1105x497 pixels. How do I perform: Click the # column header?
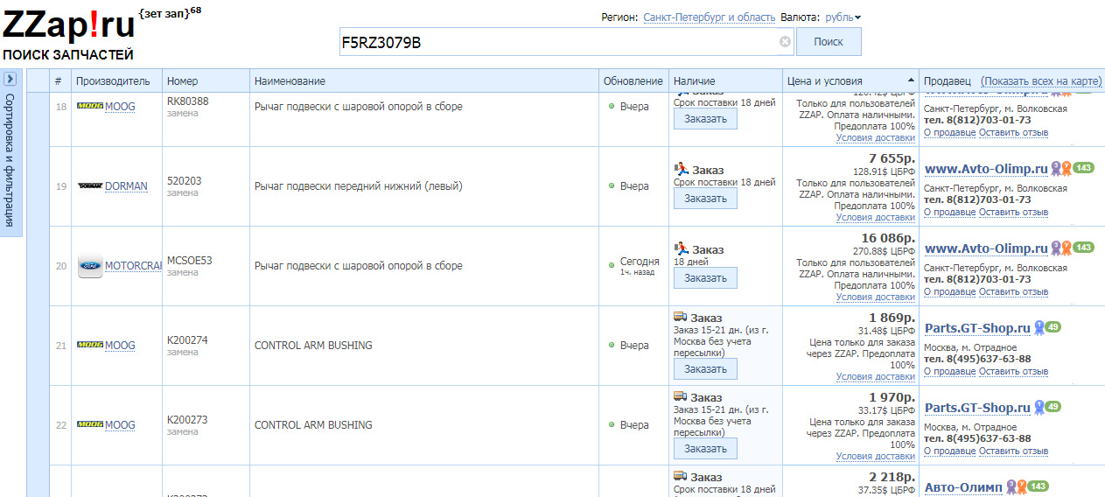pyautogui.click(x=59, y=80)
